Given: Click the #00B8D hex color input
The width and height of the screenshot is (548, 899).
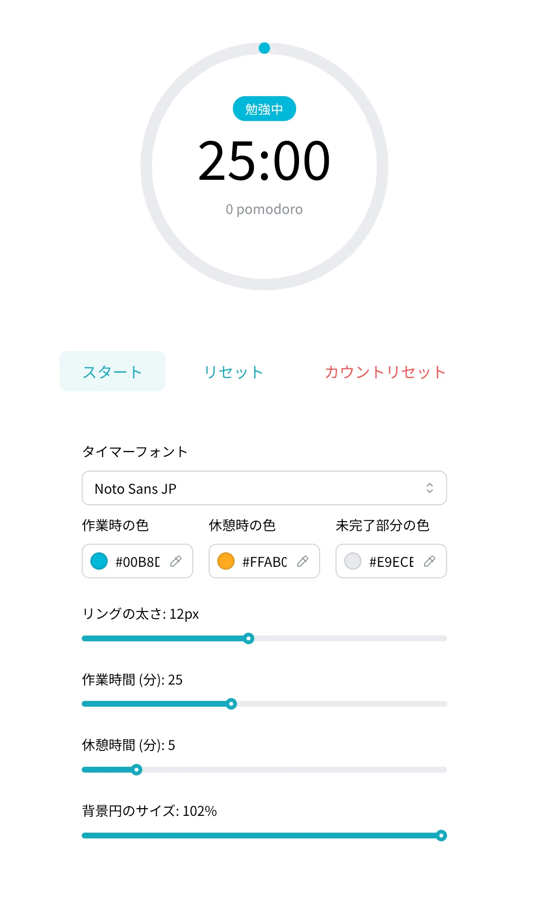Looking at the screenshot, I should tap(138, 562).
